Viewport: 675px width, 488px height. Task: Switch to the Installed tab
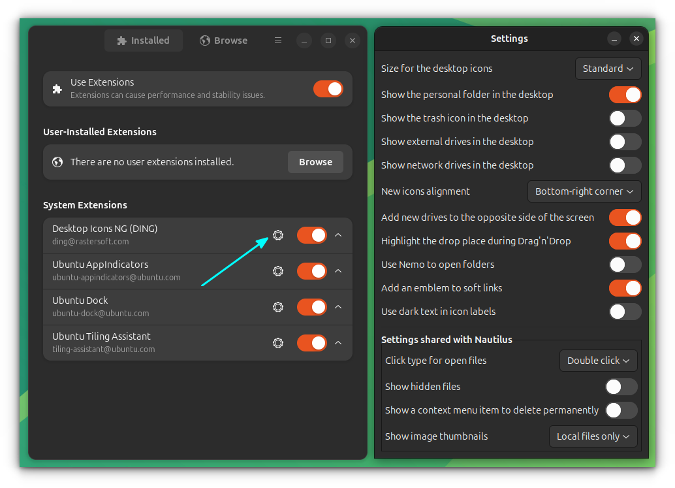tap(143, 41)
